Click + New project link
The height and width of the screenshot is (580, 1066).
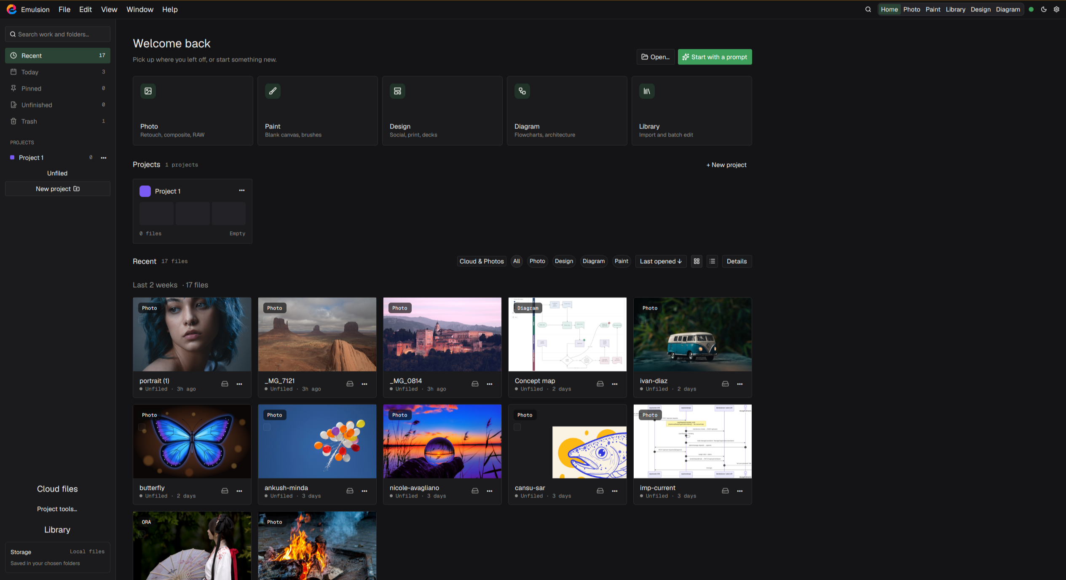click(x=726, y=165)
